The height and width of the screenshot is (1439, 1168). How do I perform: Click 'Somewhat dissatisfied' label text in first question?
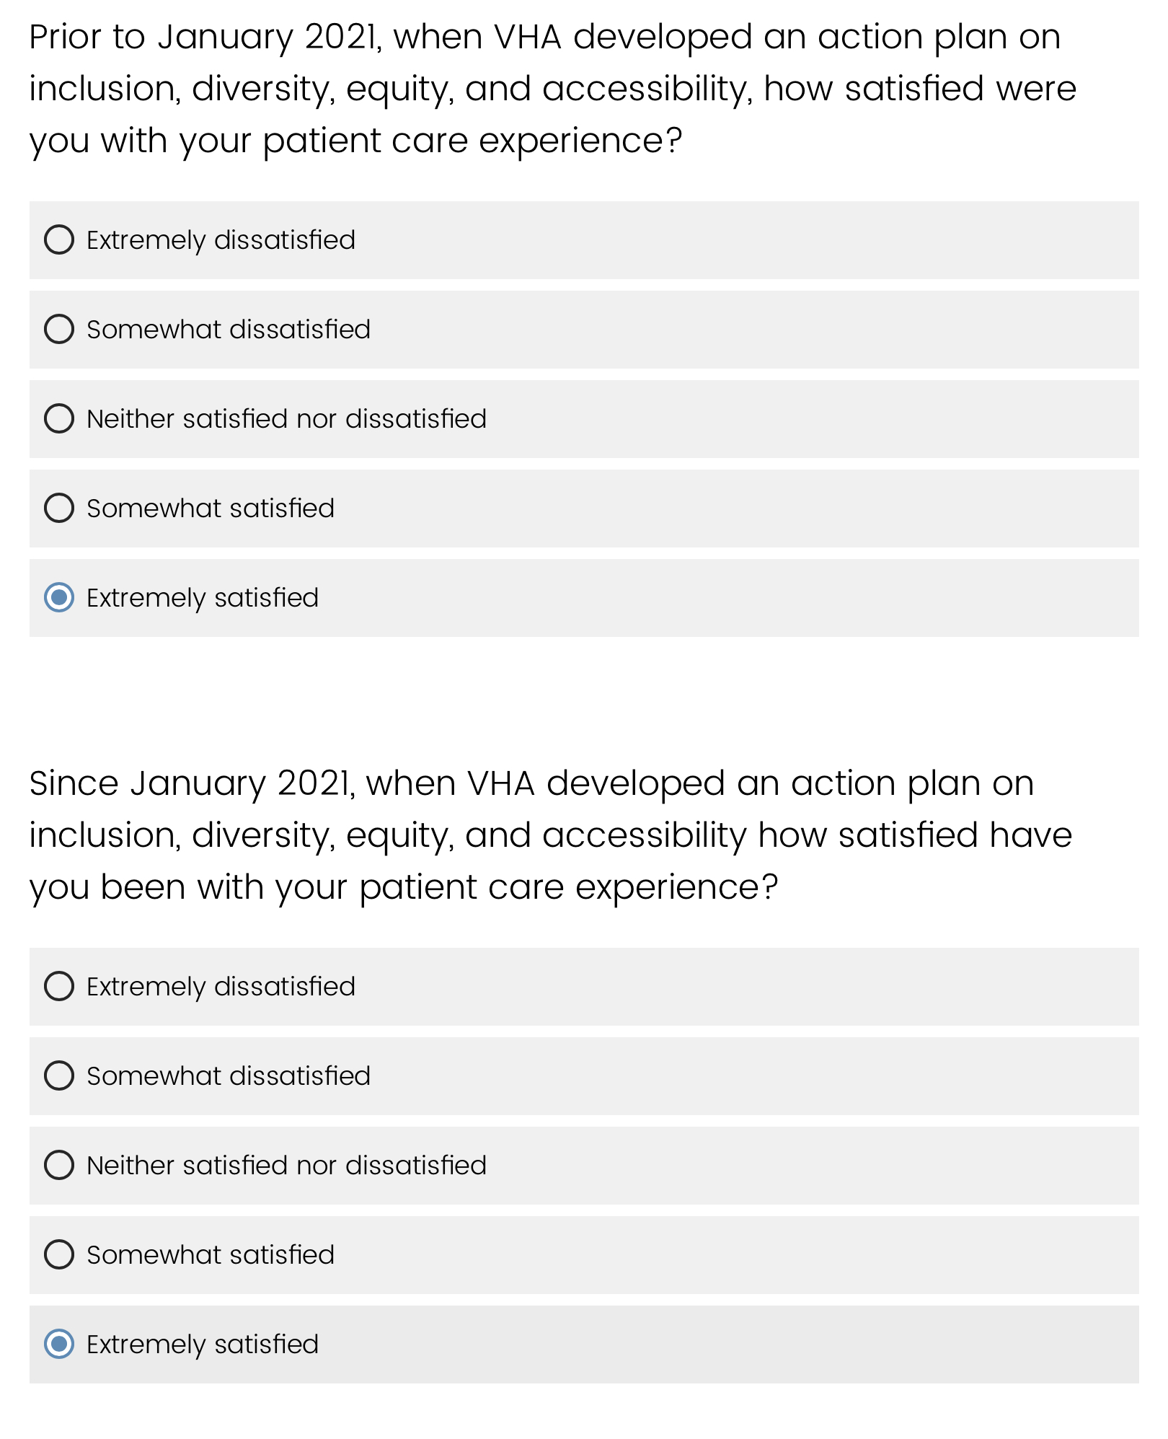point(229,330)
